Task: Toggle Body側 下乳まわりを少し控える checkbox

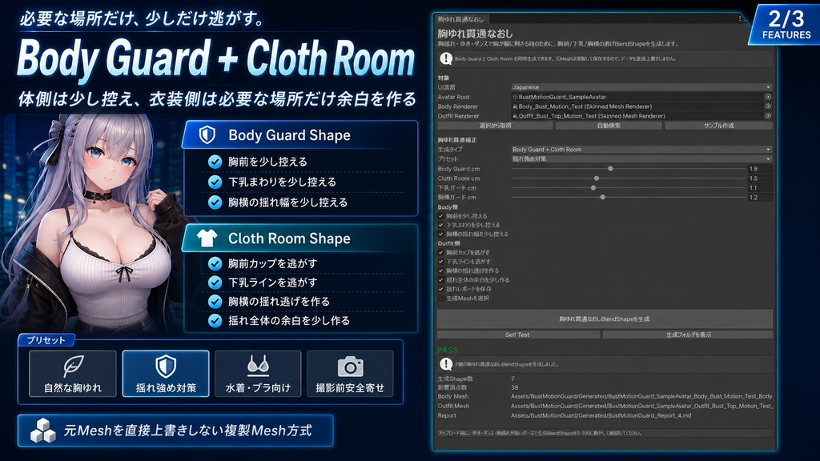Action: click(x=441, y=225)
